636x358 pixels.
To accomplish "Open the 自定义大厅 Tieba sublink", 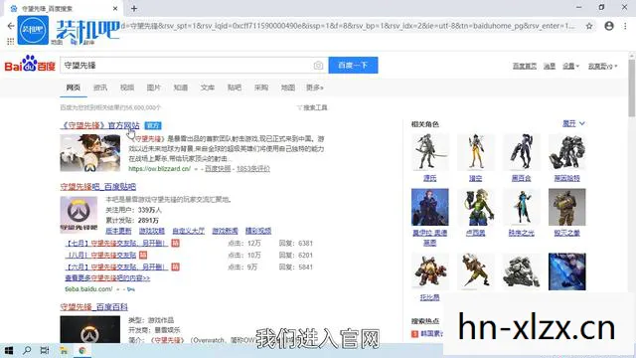I will [188, 231].
